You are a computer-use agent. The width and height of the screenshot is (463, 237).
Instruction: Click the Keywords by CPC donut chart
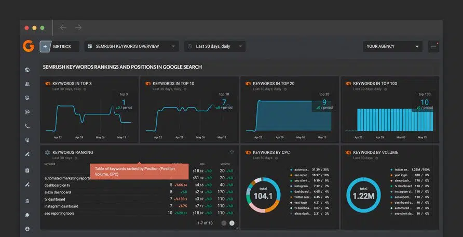[263, 195]
